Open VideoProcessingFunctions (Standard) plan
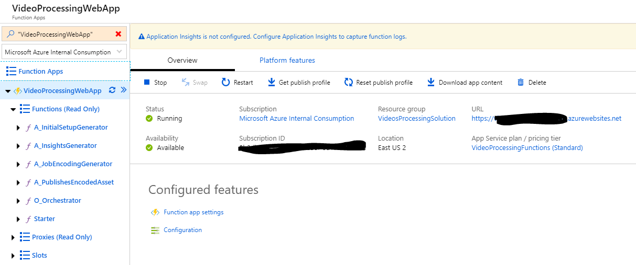The height and width of the screenshot is (265, 636). [x=527, y=148]
